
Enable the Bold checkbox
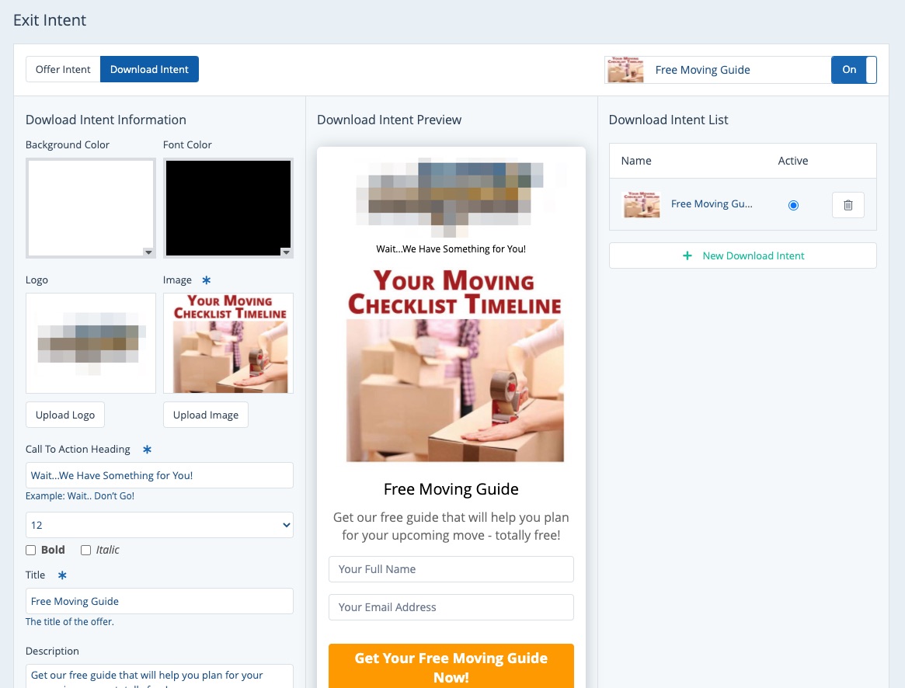31,550
